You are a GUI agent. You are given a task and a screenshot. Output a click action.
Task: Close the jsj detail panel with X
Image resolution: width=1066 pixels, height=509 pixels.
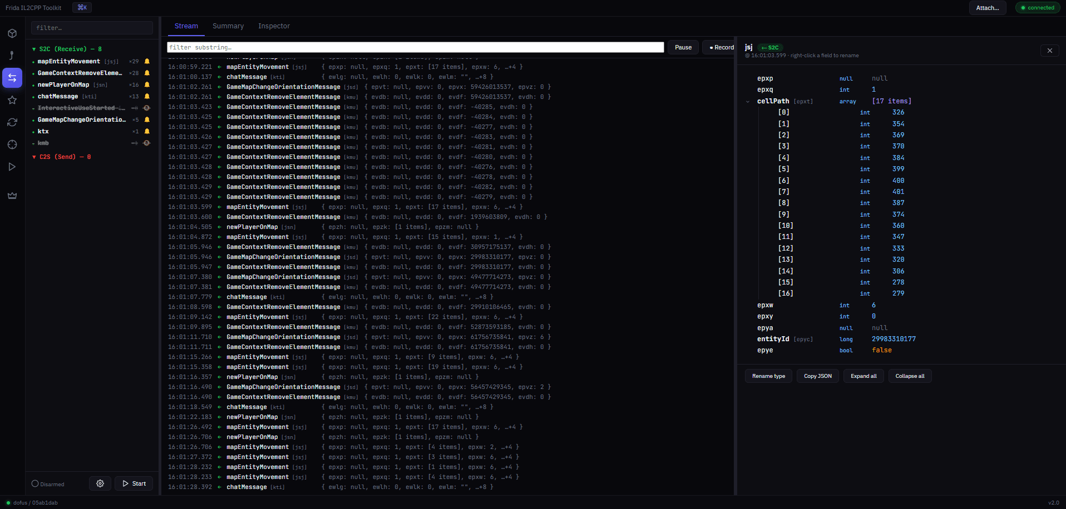coord(1050,51)
